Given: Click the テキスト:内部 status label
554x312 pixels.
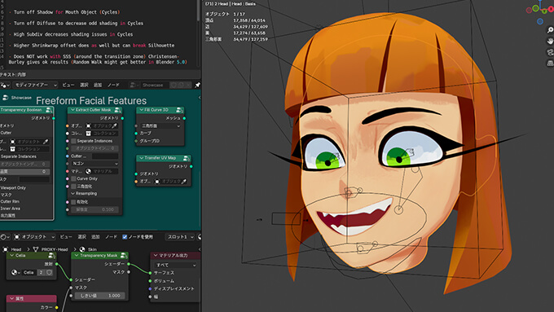Looking at the screenshot, I should (13, 75).
